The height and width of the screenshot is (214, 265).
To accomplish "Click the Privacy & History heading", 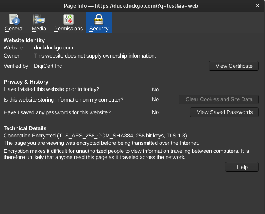I will pyautogui.click(x=26, y=82).
